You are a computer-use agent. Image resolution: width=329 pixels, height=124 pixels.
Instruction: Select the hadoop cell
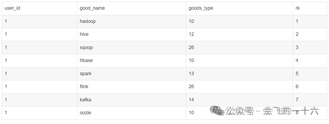pyautogui.click(x=88, y=21)
